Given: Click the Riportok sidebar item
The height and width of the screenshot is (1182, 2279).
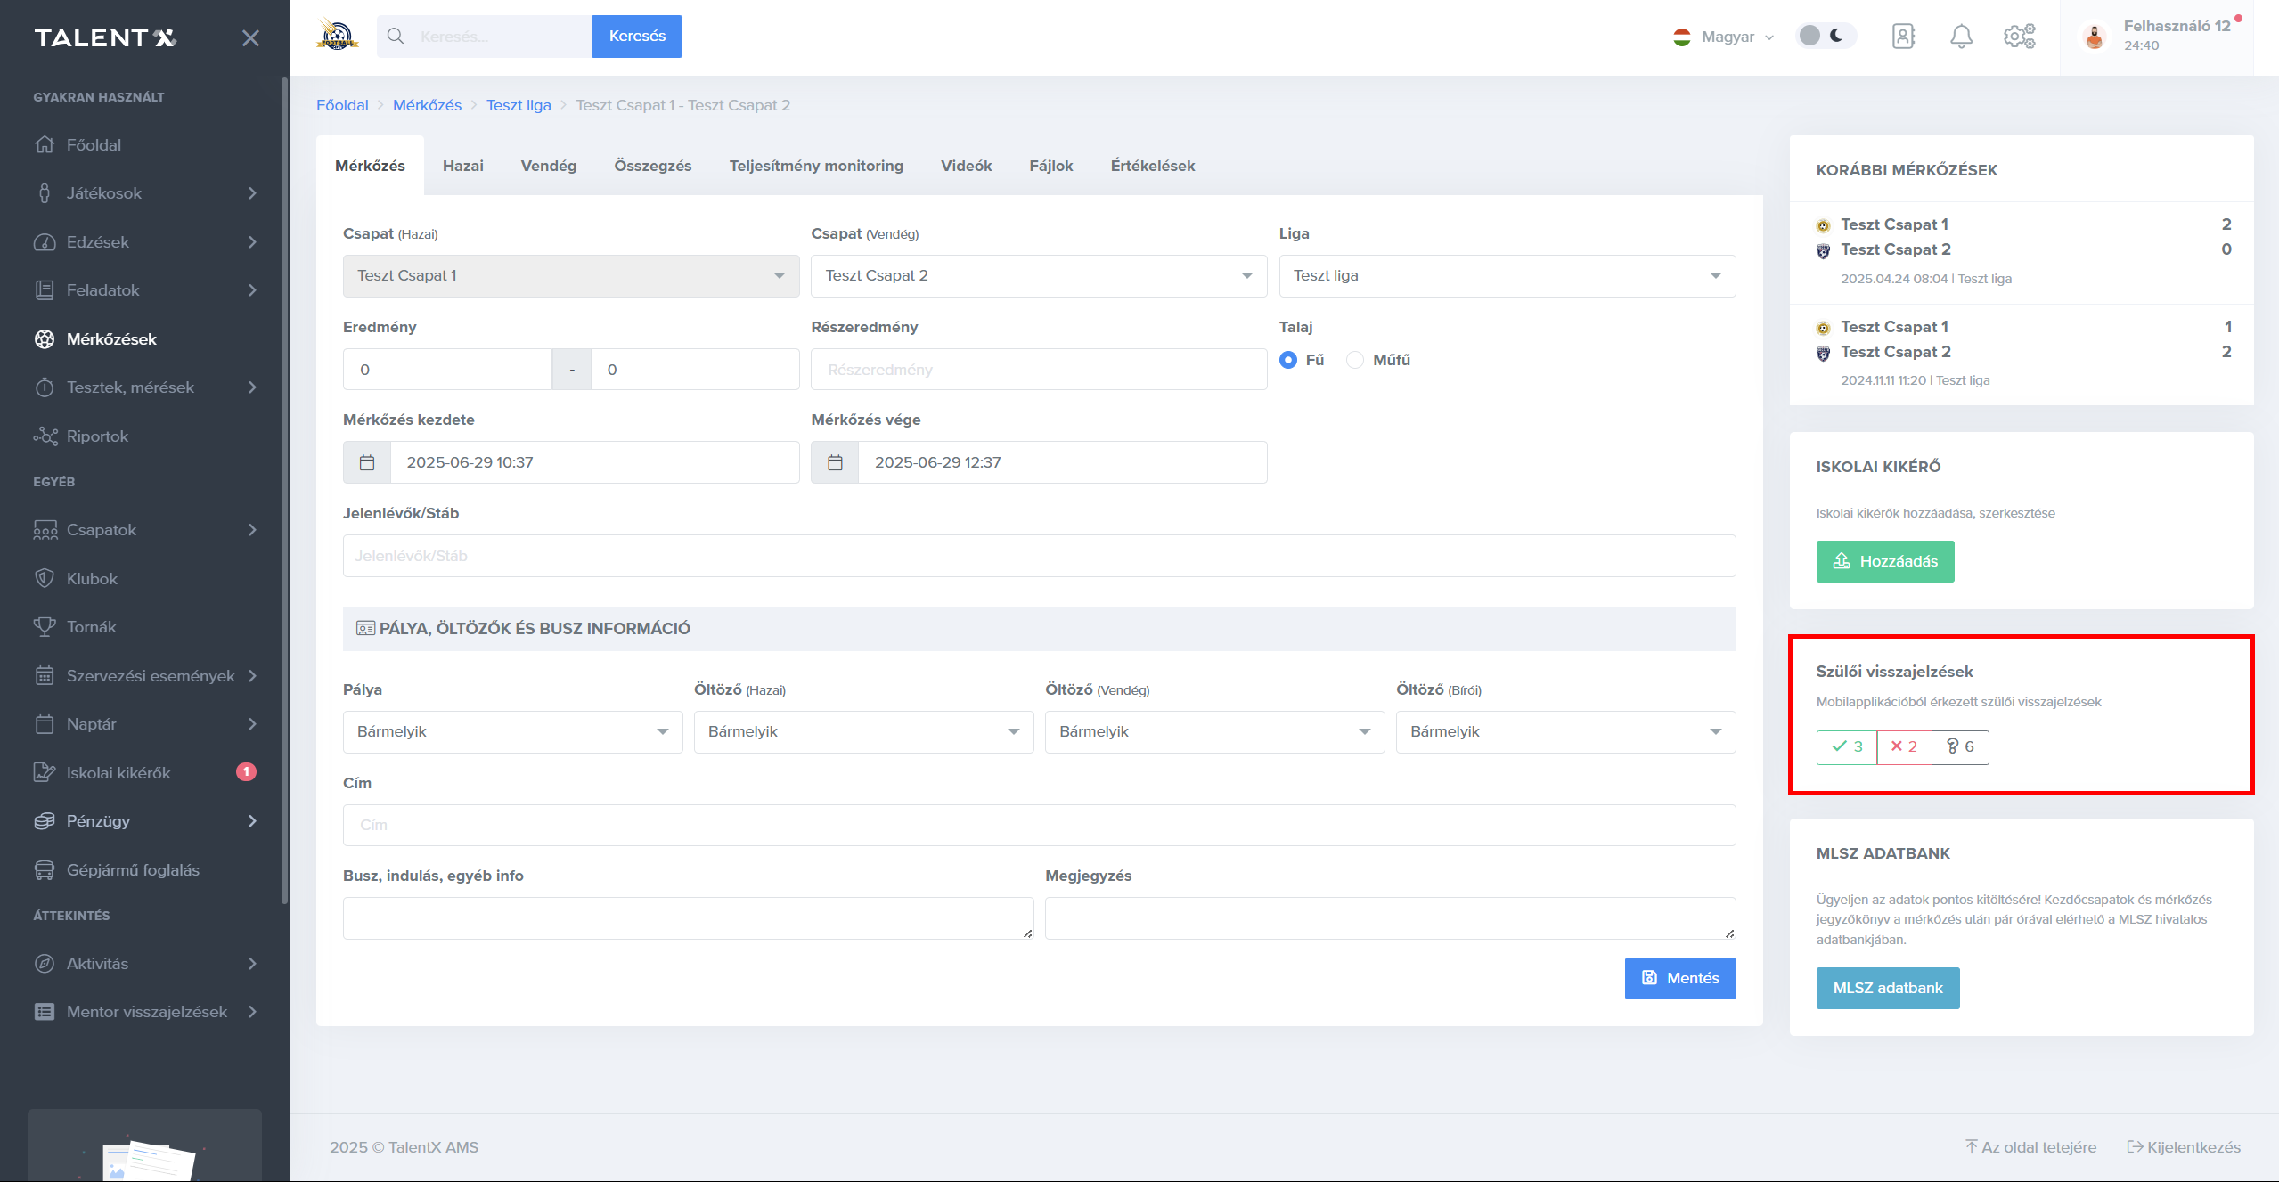Looking at the screenshot, I should click(x=97, y=436).
